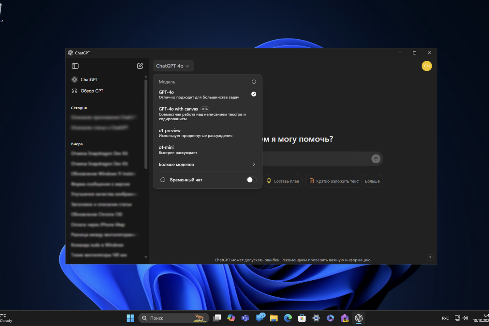This screenshot has height=326, width=489.
Task: Click the ChatGPT logo in the title bar
Action: click(x=70, y=53)
